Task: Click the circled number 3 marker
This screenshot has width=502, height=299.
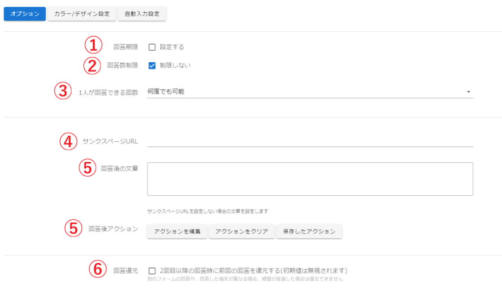Action: point(63,91)
